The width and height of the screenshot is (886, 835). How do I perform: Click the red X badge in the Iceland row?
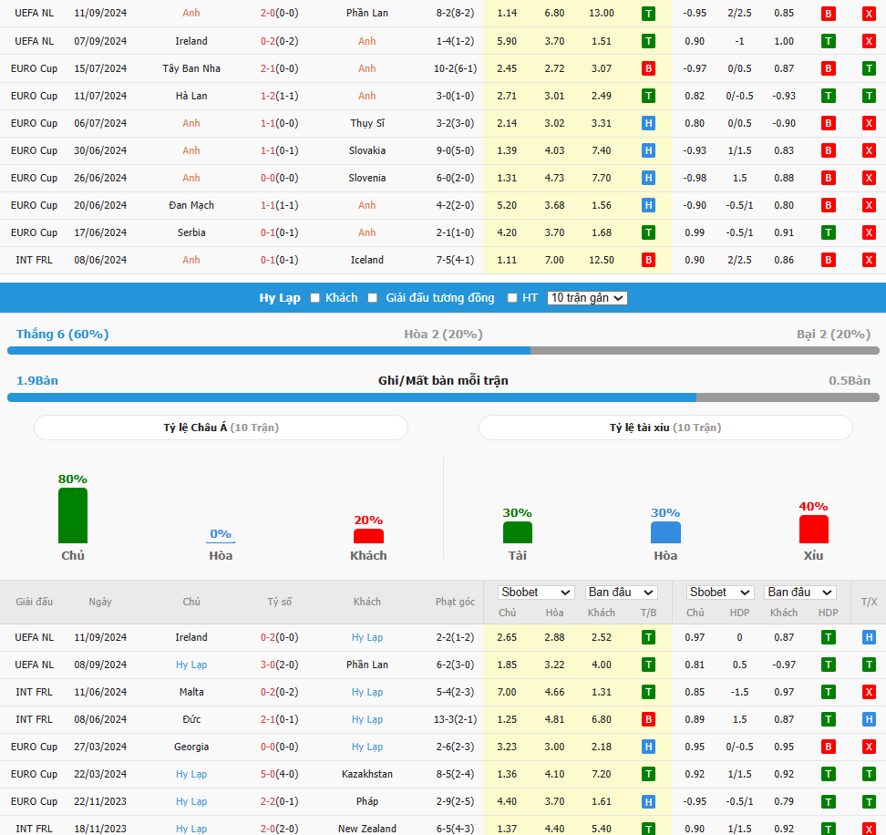click(869, 260)
